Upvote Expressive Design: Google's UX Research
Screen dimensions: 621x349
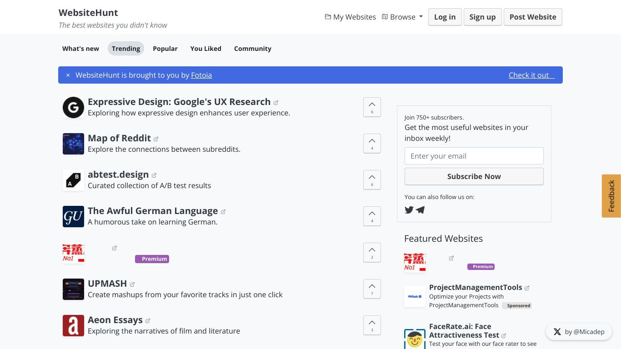point(372,107)
